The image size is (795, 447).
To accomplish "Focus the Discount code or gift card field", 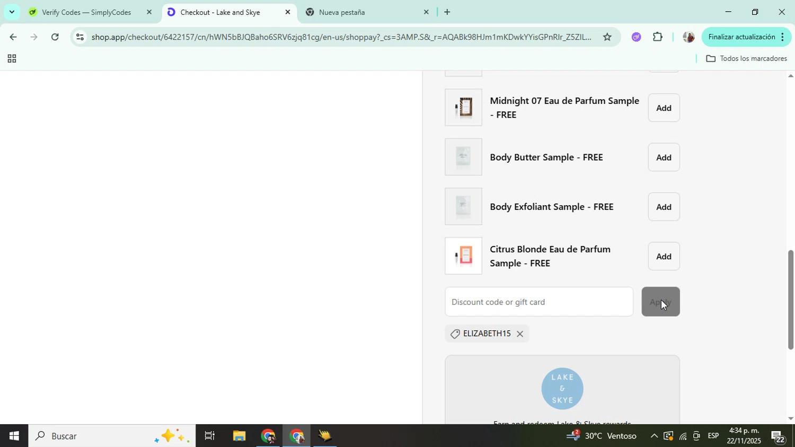I will pos(539,302).
